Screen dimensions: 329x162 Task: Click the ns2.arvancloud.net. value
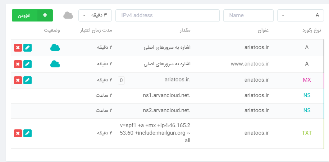click(166, 110)
